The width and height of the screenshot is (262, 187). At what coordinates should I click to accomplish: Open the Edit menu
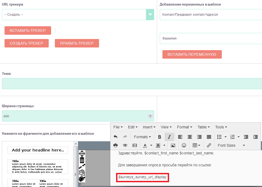[133, 127]
